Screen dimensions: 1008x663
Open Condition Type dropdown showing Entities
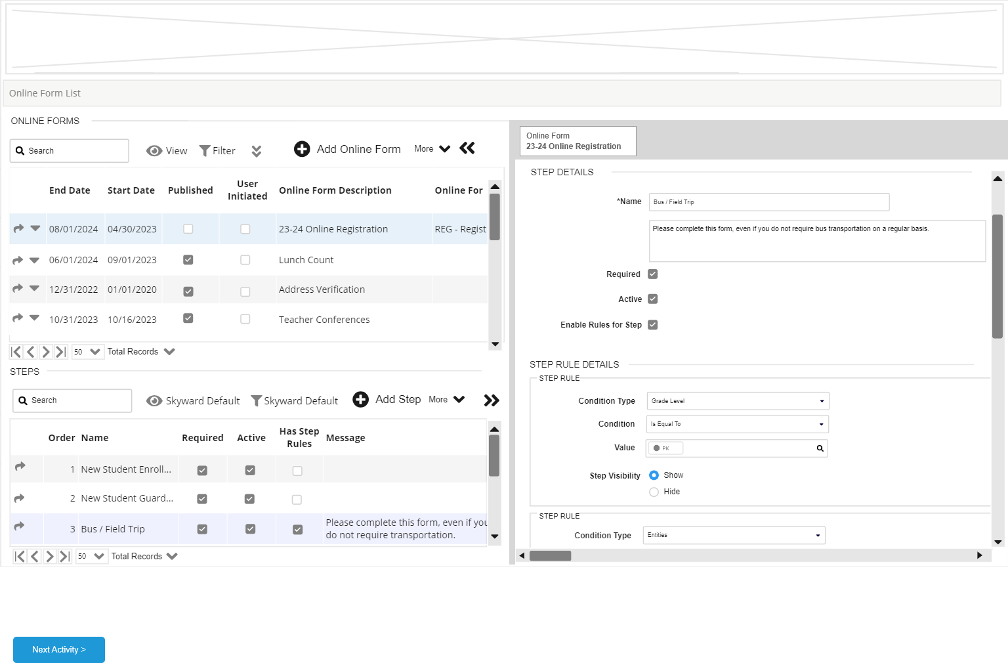[734, 535]
